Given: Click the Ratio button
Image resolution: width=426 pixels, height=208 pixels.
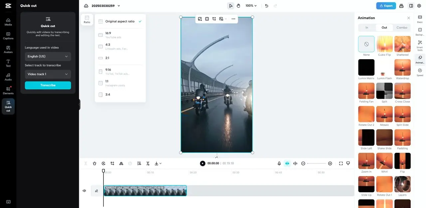Looking at the screenshot, I should (87, 19).
